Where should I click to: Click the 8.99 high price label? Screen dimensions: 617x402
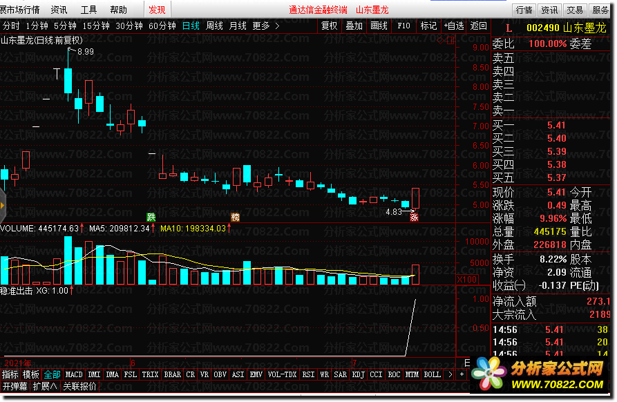tap(86, 52)
